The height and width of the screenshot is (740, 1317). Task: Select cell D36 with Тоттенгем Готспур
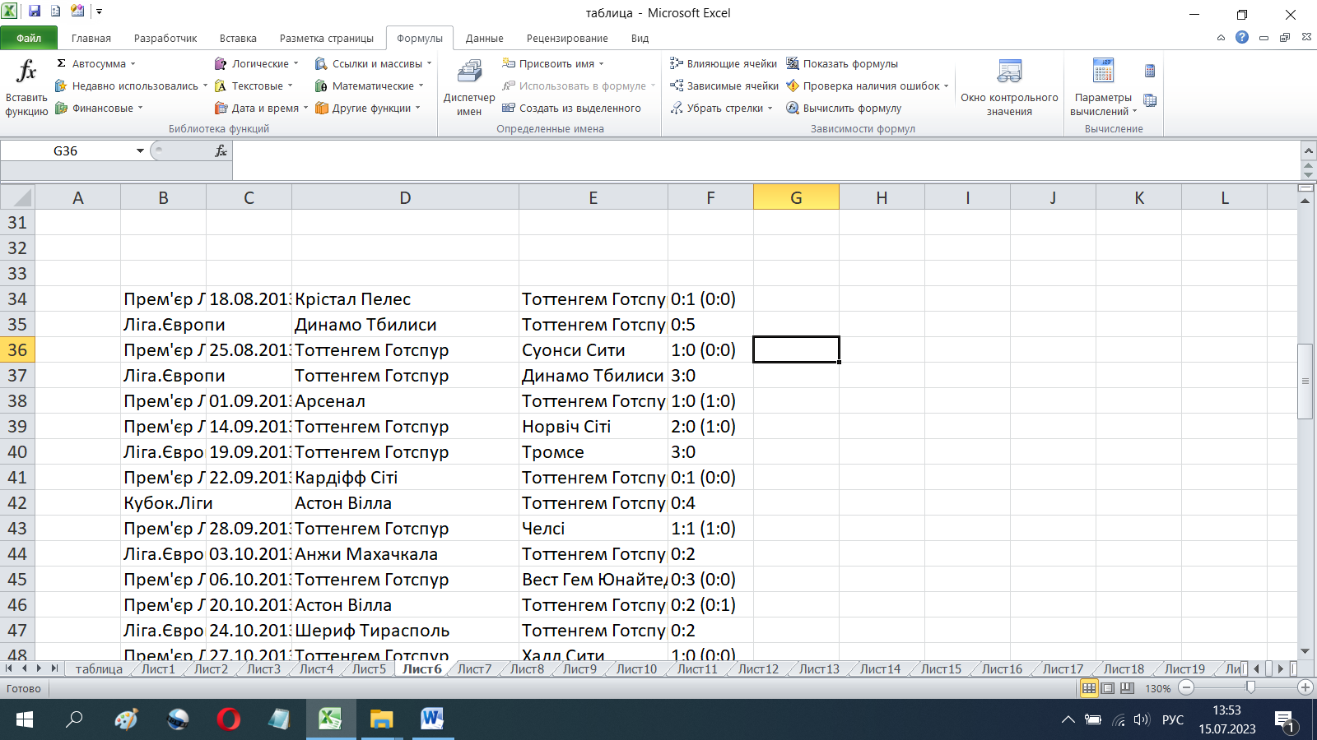tap(405, 350)
